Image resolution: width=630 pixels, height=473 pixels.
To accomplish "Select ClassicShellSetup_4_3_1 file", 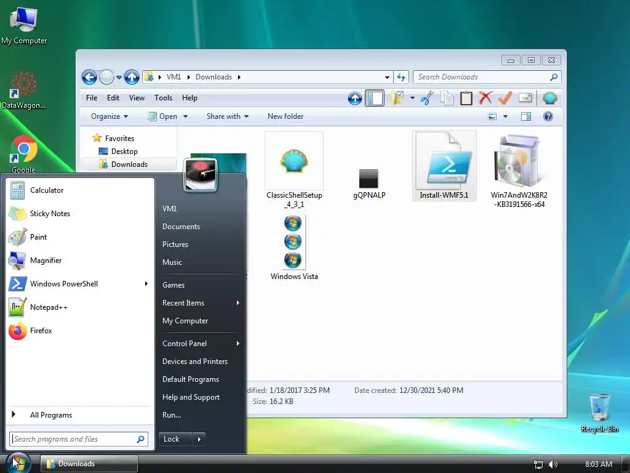I will click(x=294, y=170).
